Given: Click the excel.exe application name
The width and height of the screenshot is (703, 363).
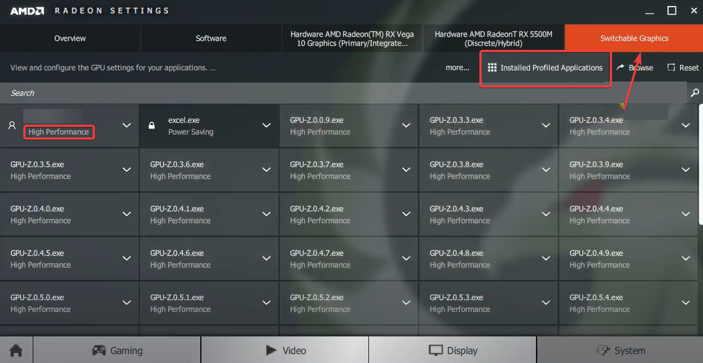Looking at the screenshot, I should click(x=184, y=120).
